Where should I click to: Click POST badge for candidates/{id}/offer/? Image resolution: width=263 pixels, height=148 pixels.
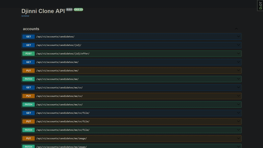(29, 54)
